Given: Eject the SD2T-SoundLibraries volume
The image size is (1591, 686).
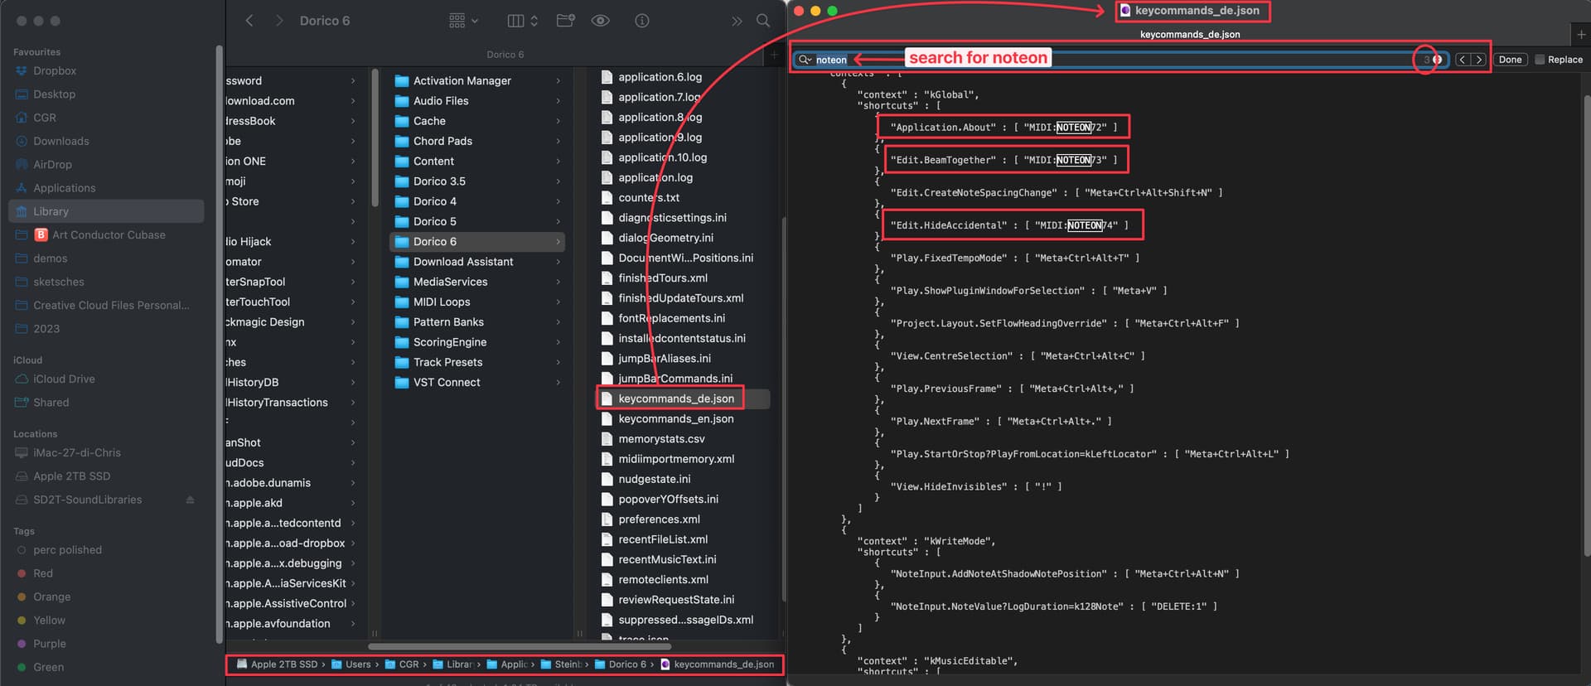Looking at the screenshot, I should (191, 500).
